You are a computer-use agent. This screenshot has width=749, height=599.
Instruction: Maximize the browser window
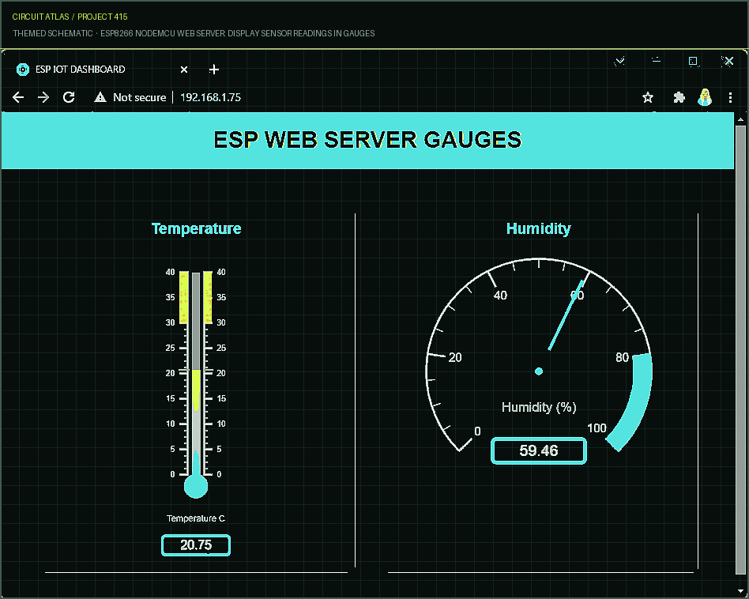click(x=693, y=61)
